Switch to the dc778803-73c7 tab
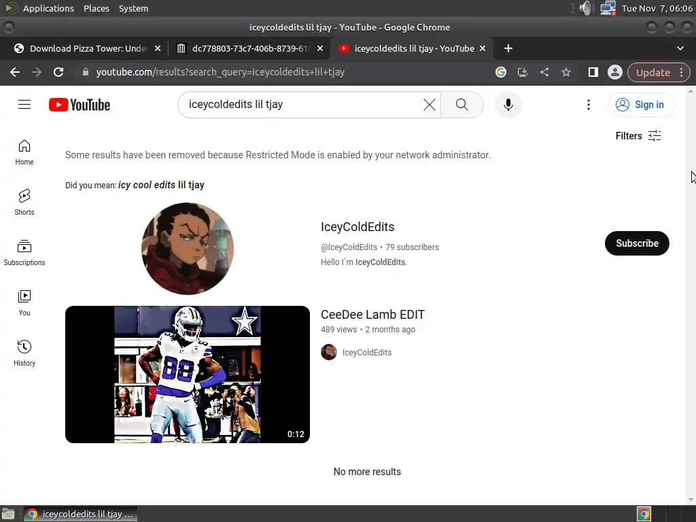This screenshot has height=522, width=696. coord(249,48)
